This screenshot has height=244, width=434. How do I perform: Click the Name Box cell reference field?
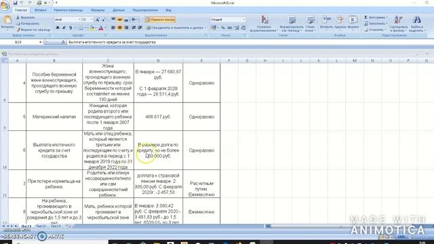pyautogui.click(x=20, y=42)
